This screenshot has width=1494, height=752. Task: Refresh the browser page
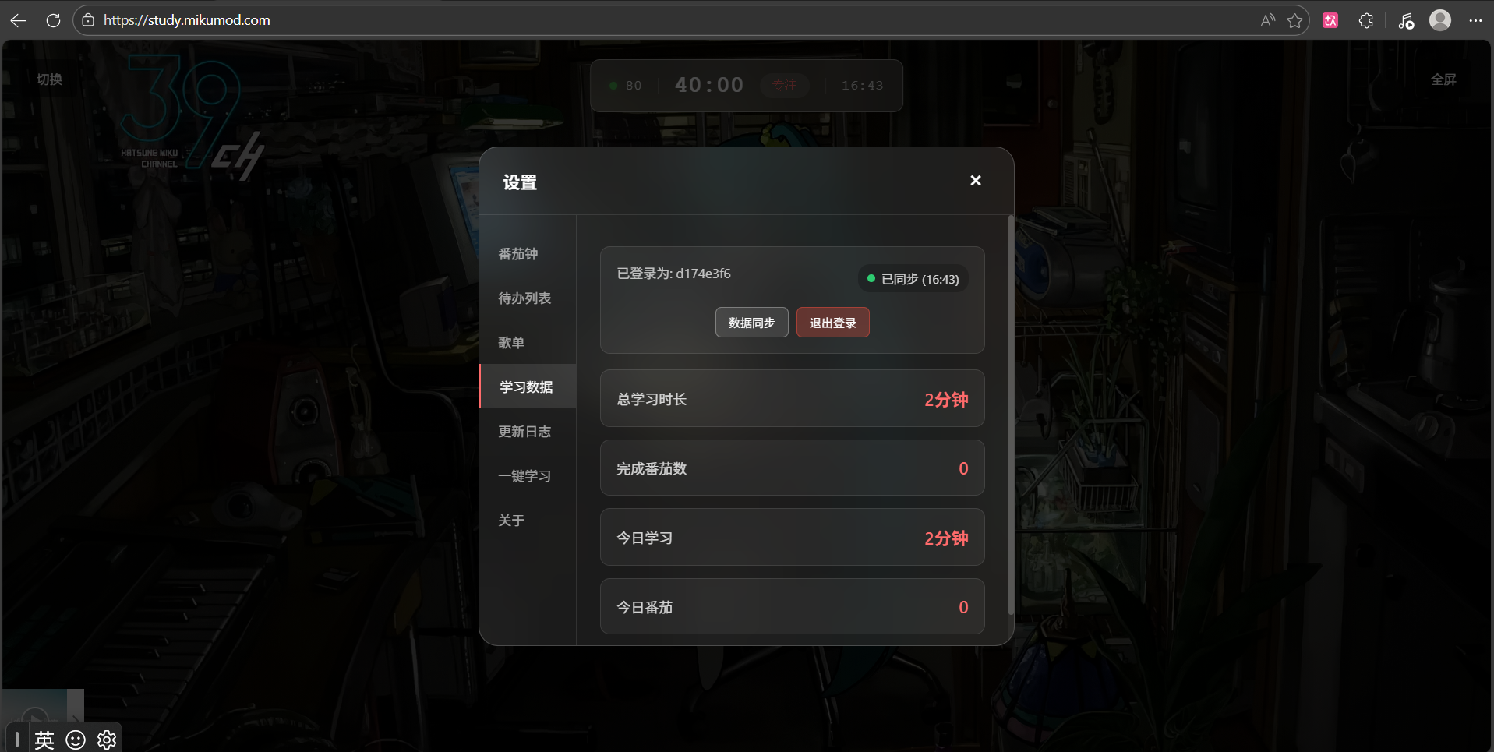(53, 20)
